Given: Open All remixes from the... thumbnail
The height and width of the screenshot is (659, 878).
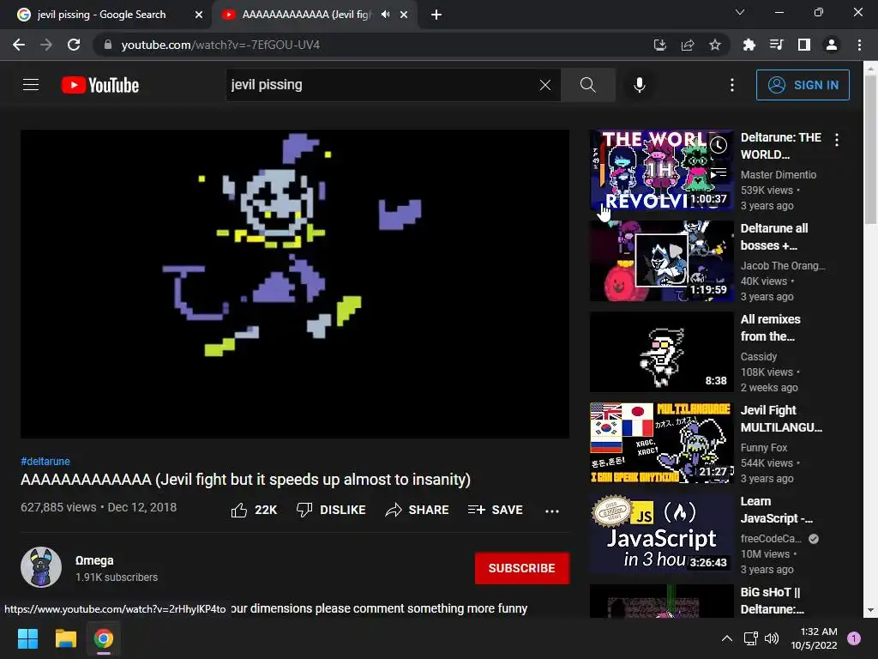Looking at the screenshot, I should (661, 351).
